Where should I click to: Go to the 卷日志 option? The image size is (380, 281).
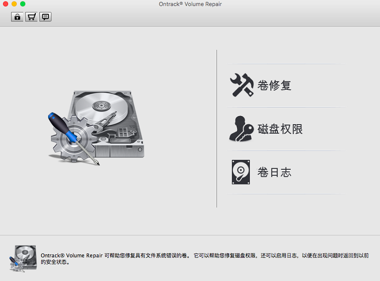(x=274, y=172)
